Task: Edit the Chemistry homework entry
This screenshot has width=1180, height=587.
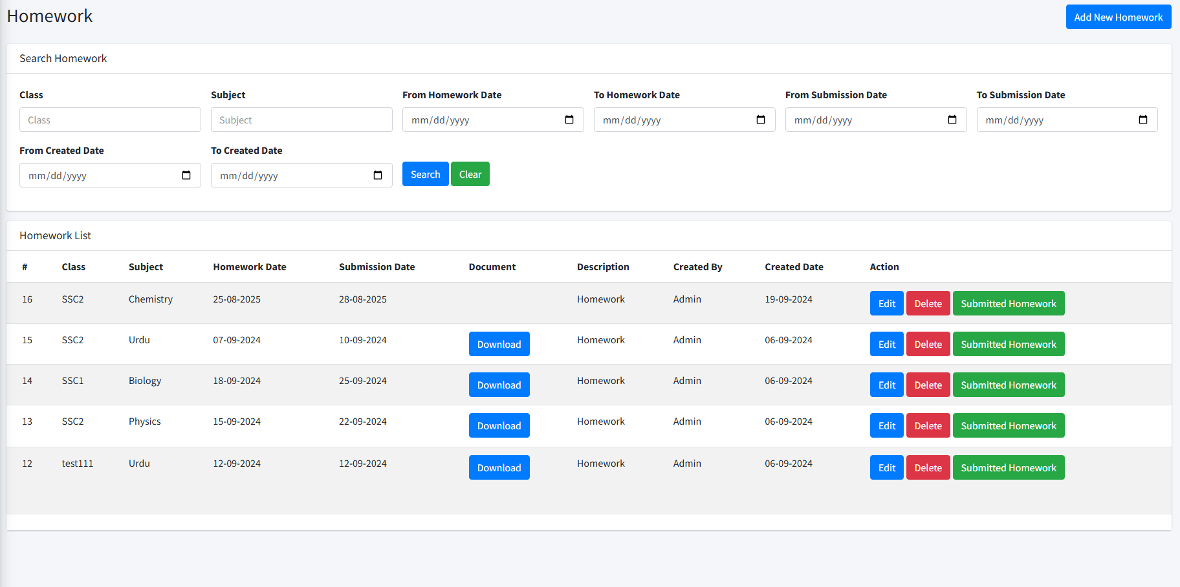Action: coord(886,304)
